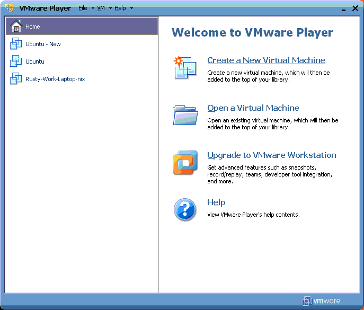Open the VM menu
Viewport: 364px width, 310px height.
pos(101,8)
